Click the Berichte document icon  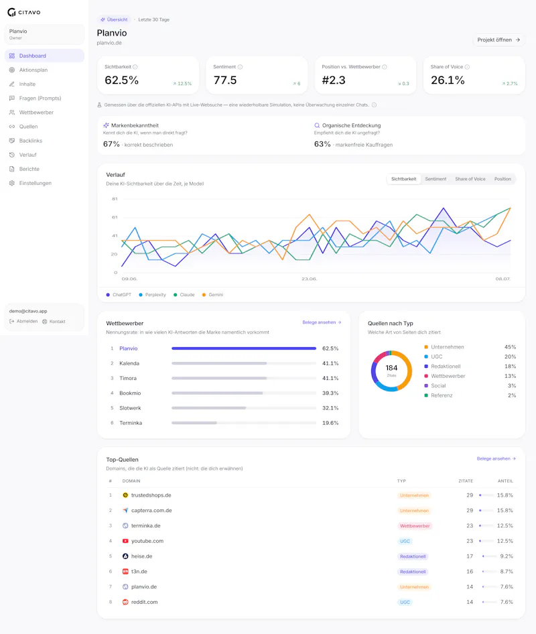(x=11, y=169)
